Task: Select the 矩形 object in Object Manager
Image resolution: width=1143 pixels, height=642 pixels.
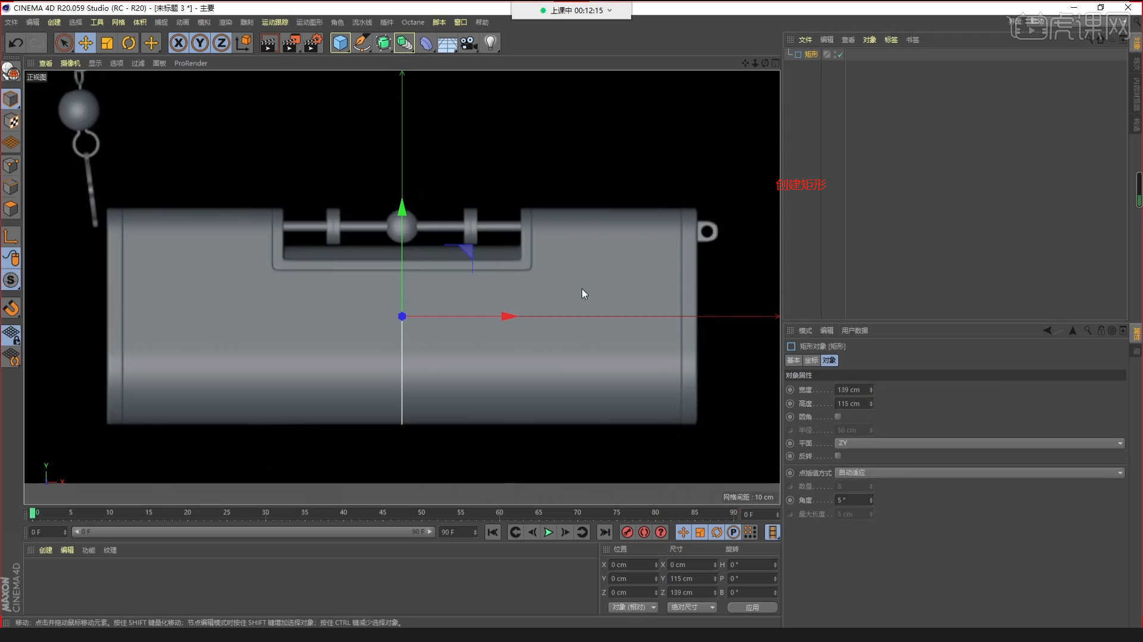Action: click(x=811, y=54)
